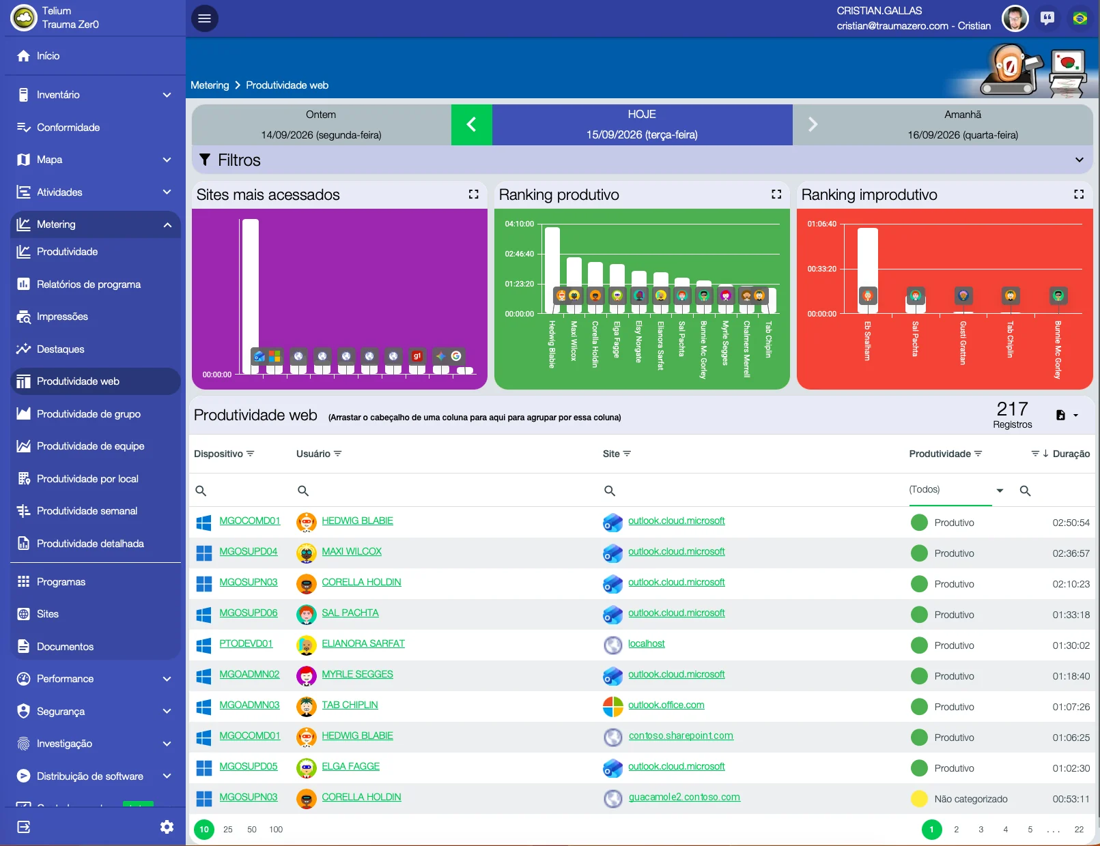Screen dimensions: 1100x846
Task: Expand the Filtros panel
Action: (x=642, y=160)
